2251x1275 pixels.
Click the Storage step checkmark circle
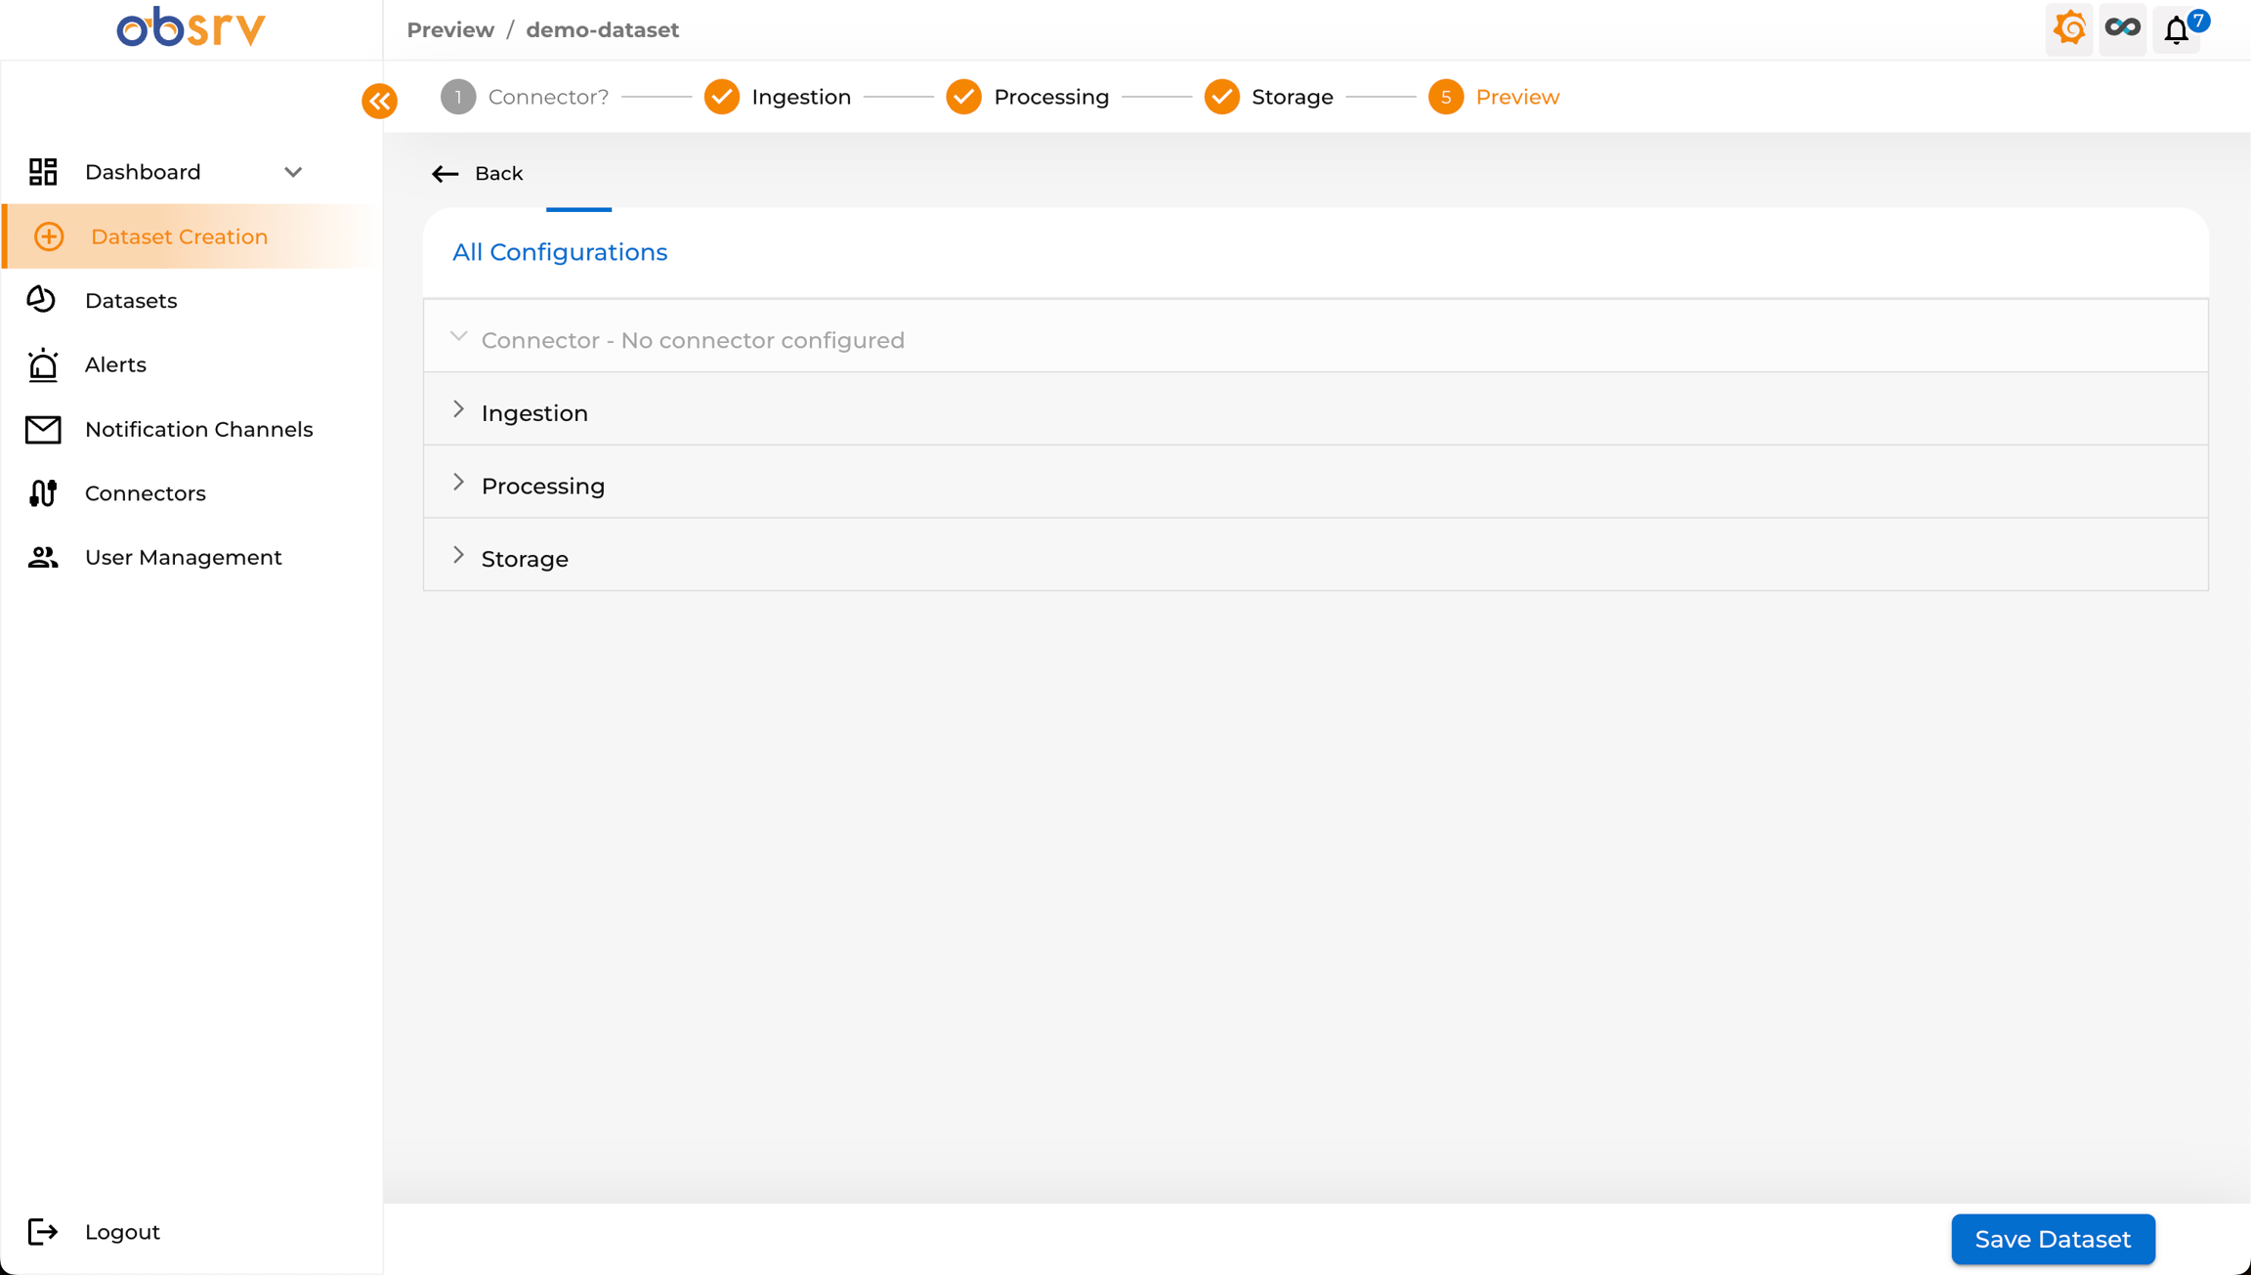pos(1222,97)
